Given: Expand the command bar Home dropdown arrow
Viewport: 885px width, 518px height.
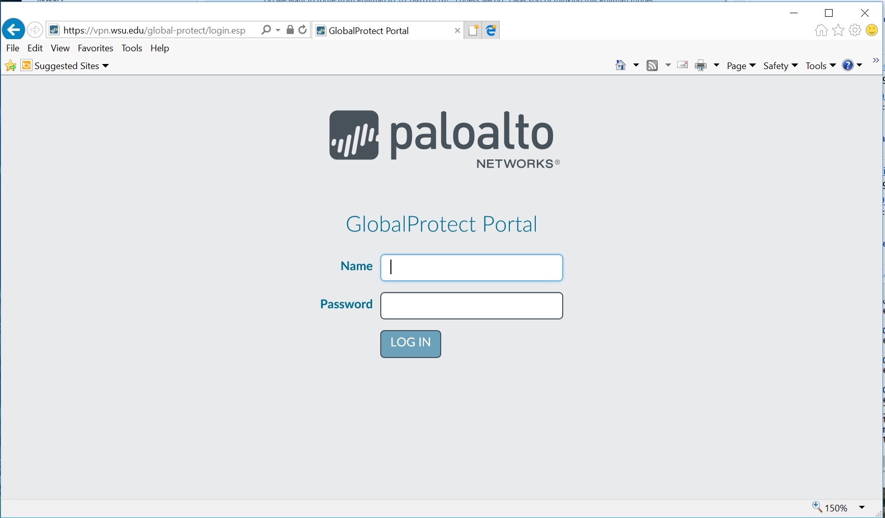Looking at the screenshot, I should coord(636,65).
